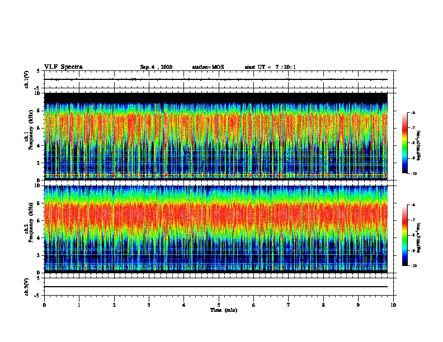Click the 'Time (min)' axis title
This screenshot has height=342, width=443.
(x=224, y=310)
